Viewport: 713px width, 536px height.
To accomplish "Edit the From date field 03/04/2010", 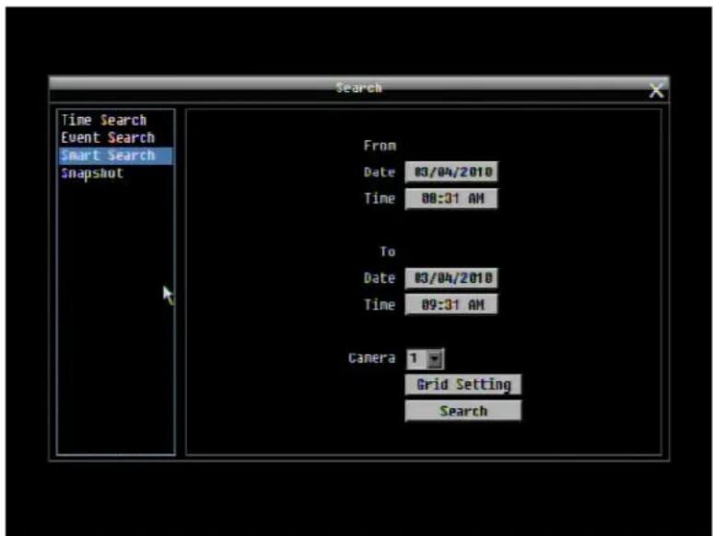I will point(451,172).
